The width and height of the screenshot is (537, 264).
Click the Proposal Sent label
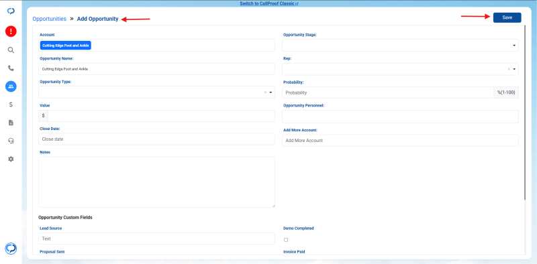(52, 252)
